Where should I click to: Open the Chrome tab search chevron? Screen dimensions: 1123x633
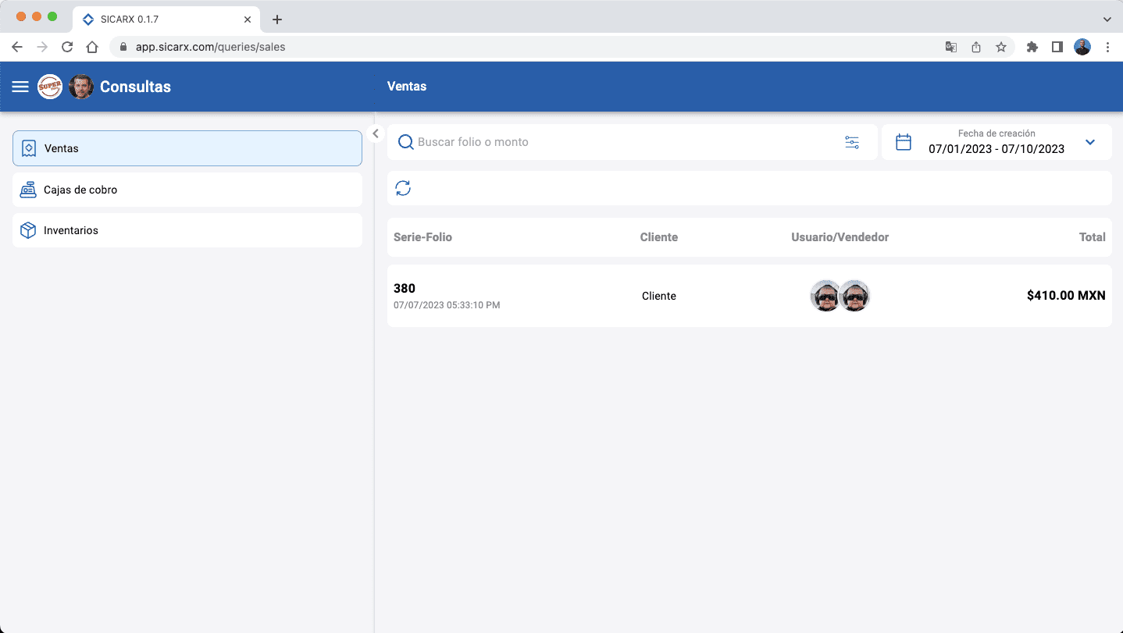[x=1107, y=19]
